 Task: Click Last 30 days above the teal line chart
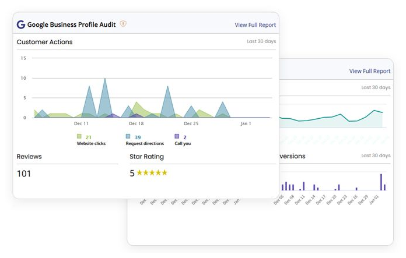376,87
